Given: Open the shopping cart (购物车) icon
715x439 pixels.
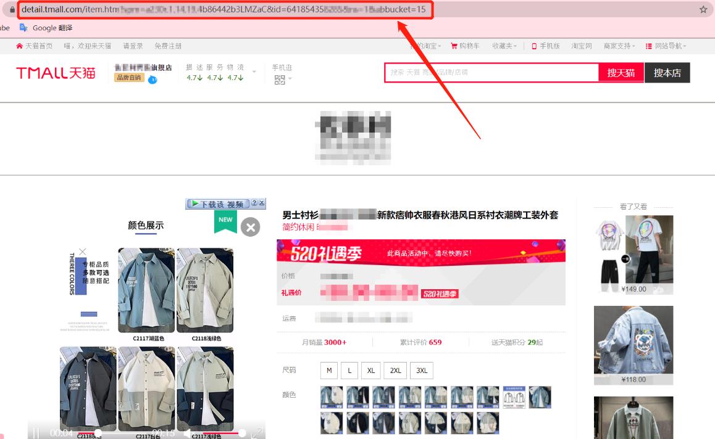Looking at the screenshot, I should pyautogui.click(x=454, y=46).
